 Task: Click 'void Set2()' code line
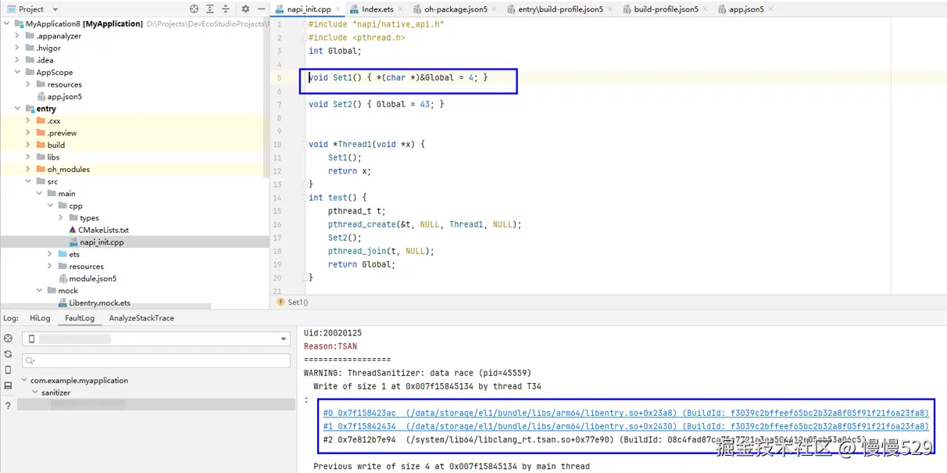(x=377, y=104)
